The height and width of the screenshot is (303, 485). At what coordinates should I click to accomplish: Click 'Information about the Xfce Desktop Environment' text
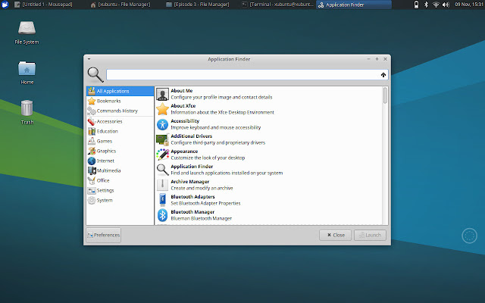click(222, 112)
